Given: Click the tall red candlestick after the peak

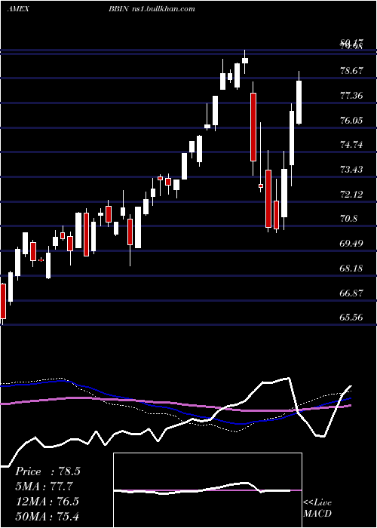Looking at the screenshot, I should point(253,127).
